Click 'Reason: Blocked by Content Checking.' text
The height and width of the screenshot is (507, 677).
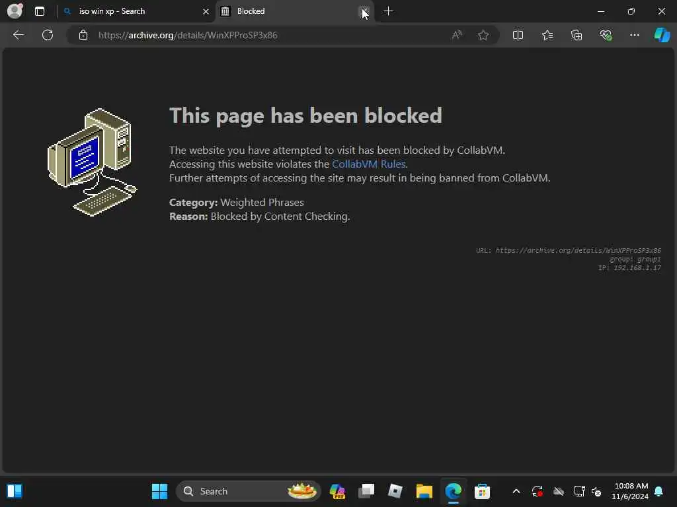tap(259, 216)
